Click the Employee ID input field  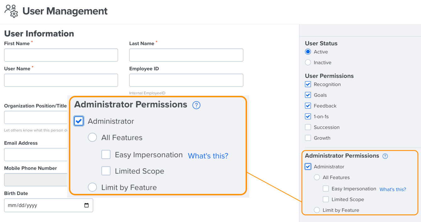point(186,80)
